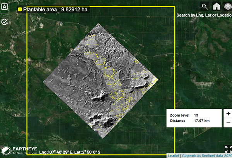Image resolution: width=232 pixels, height=158 pixels.
Task: Open the Leaflet attribution link
Action: [x=174, y=156]
